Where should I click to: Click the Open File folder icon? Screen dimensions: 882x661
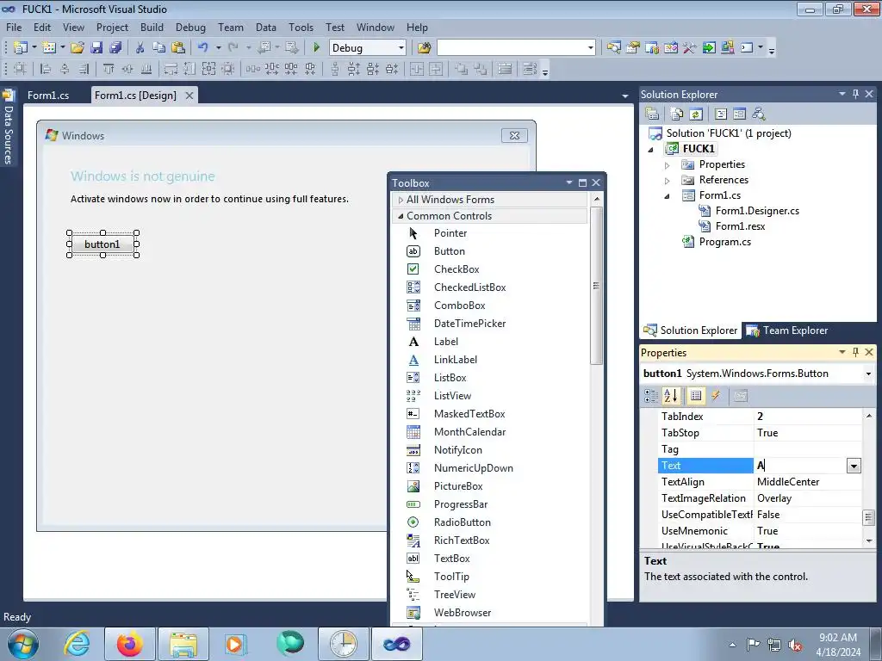point(77,48)
